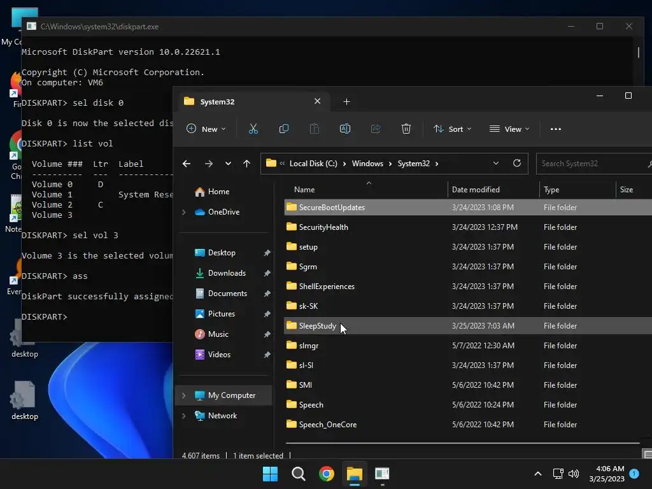Viewport: 652px width, 489px height.
Task: Unpin Desktop from Quick access
Action: tap(267, 253)
